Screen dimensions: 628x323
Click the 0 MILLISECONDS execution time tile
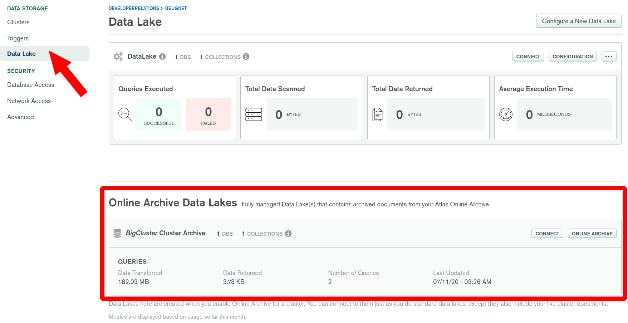coord(564,114)
